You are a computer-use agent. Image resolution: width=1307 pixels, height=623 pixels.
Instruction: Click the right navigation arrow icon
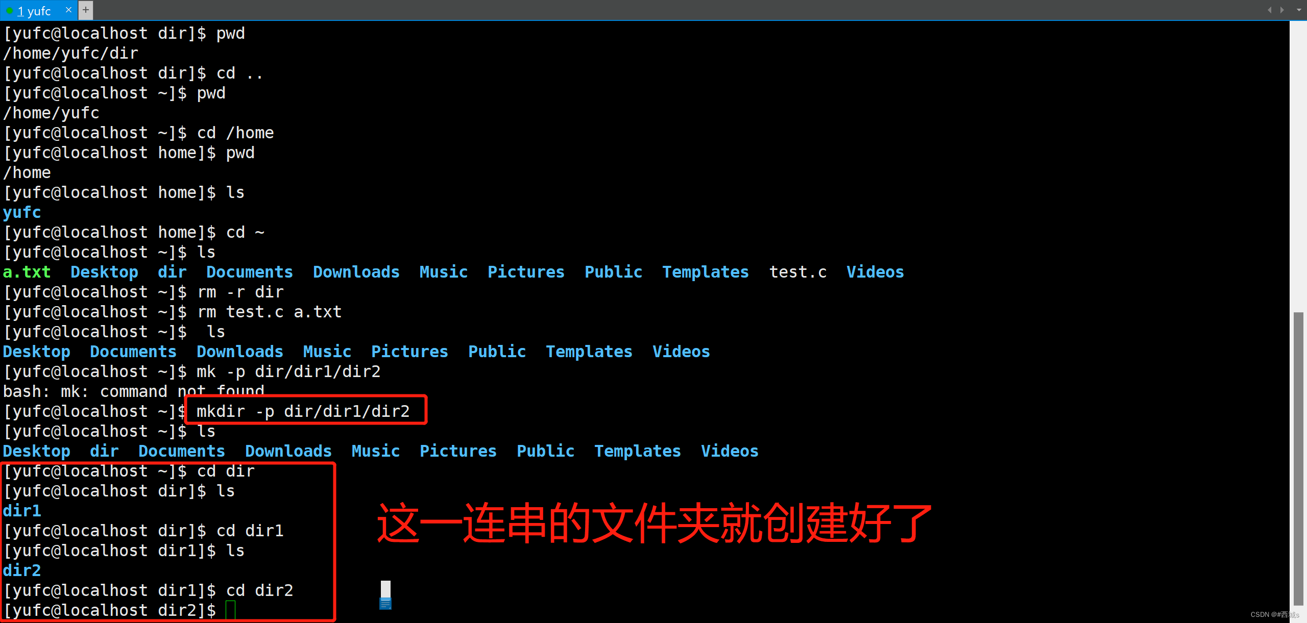pos(1281,9)
